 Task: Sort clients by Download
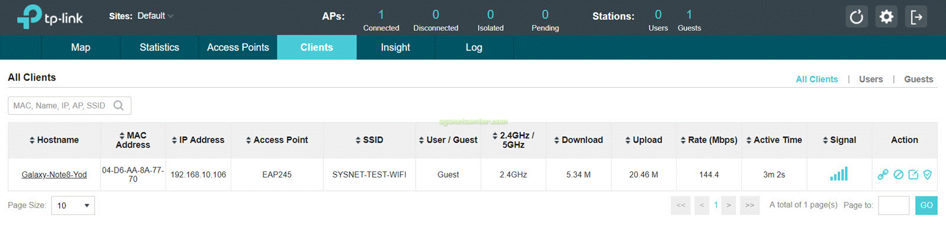pos(578,140)
